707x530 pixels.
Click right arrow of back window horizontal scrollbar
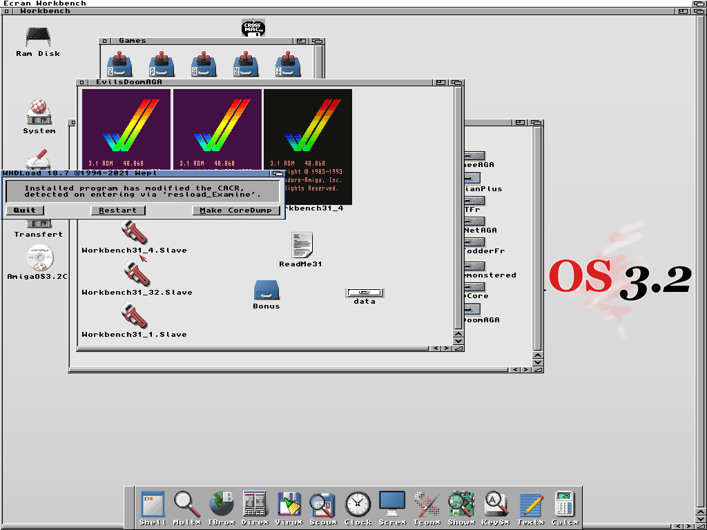525,370
